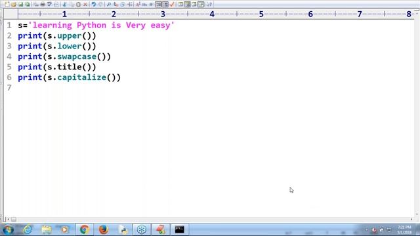This screenshot has height=236, width=420.
Task: Show hidden tray icons arrow
Action: tap(366, 230)
